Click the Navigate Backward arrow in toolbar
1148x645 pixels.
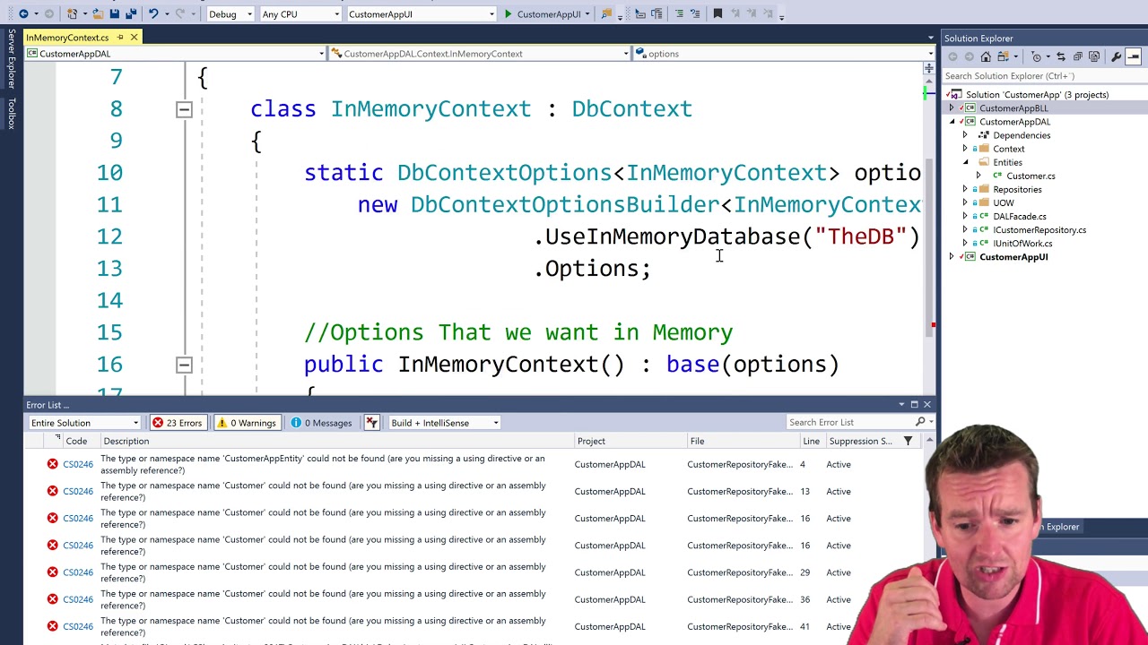pyautogui.click(x=23, y=13)
